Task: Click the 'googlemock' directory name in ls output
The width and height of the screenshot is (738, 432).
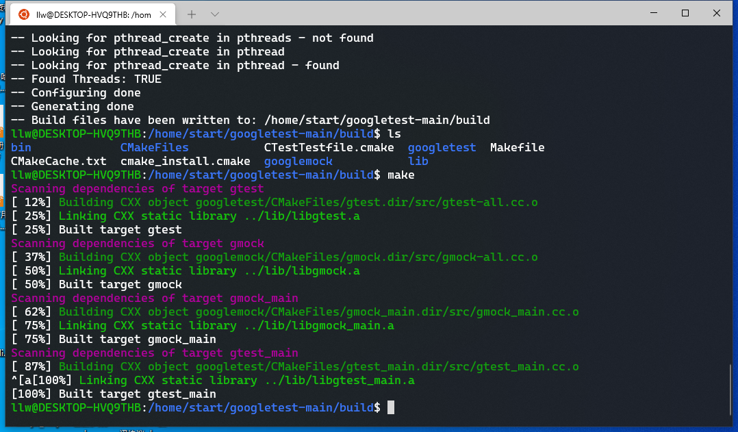Action: (298, 161)
